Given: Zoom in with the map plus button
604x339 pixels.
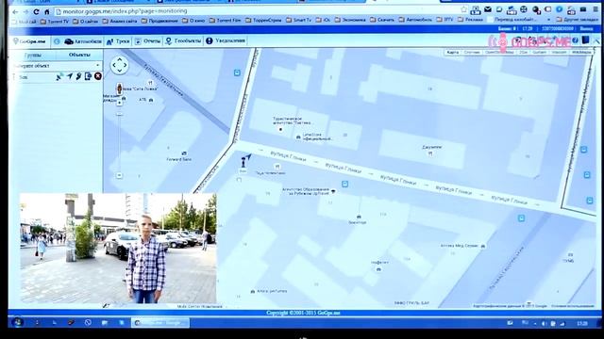Looking at the screenshot, I should coord(120,103).
